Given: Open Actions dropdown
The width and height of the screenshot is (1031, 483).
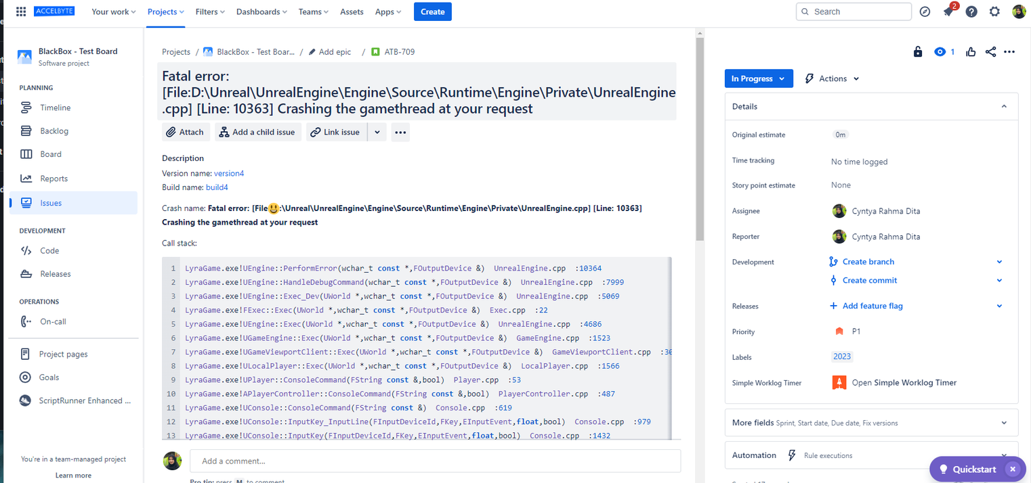Looking at the screenshot, I should [x=833, y=78].
